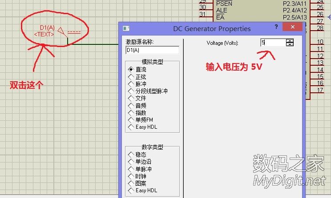
Task: Choose the 脉冲 generator type
Action: tap(131, 84)
